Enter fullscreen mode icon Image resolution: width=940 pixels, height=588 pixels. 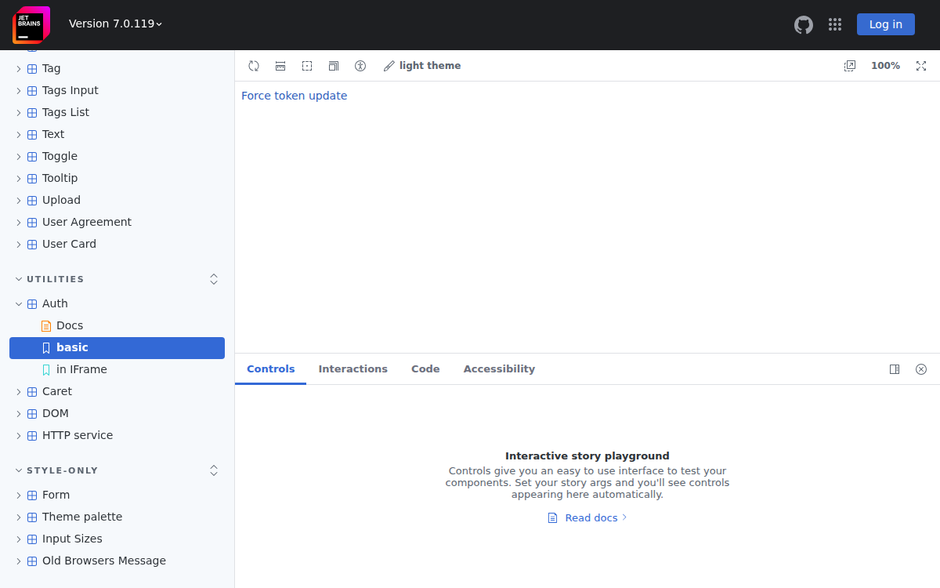921,66
